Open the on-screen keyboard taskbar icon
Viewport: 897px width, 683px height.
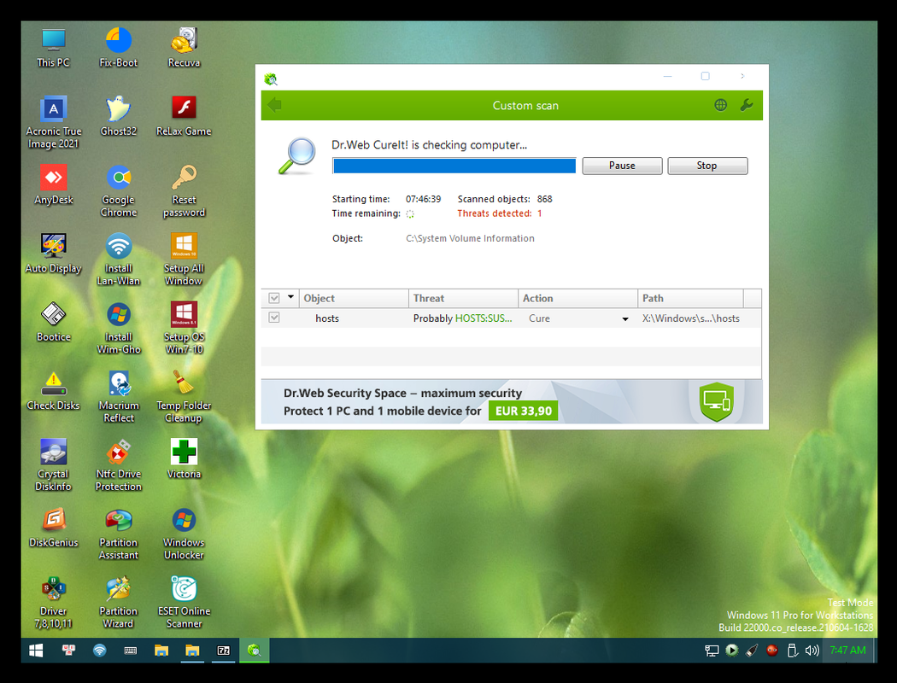[131, 651]
